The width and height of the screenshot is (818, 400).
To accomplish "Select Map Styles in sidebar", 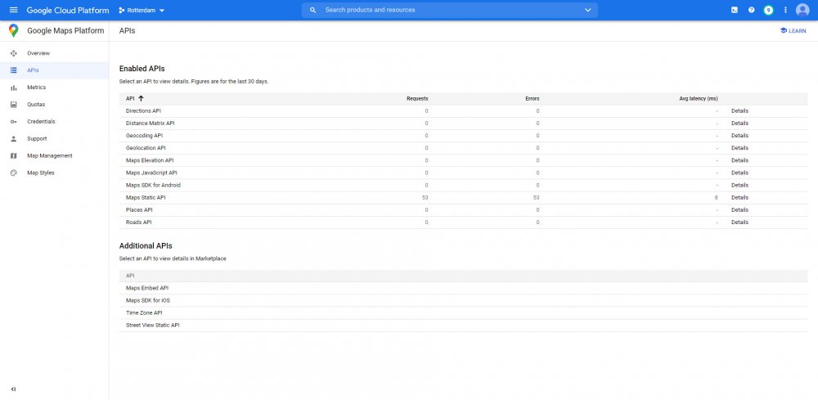I will click(x=41, y=173).
